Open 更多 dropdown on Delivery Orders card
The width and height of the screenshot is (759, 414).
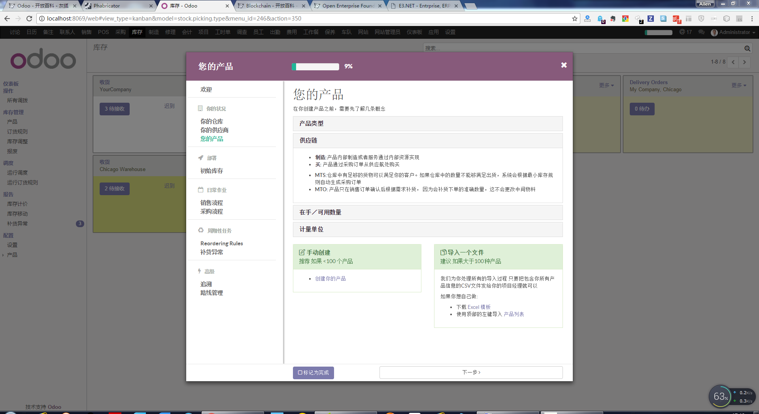click(738, 85)
